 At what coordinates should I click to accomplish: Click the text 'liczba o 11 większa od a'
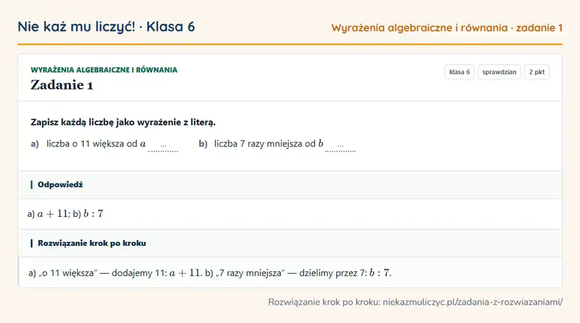click(96, 144)
